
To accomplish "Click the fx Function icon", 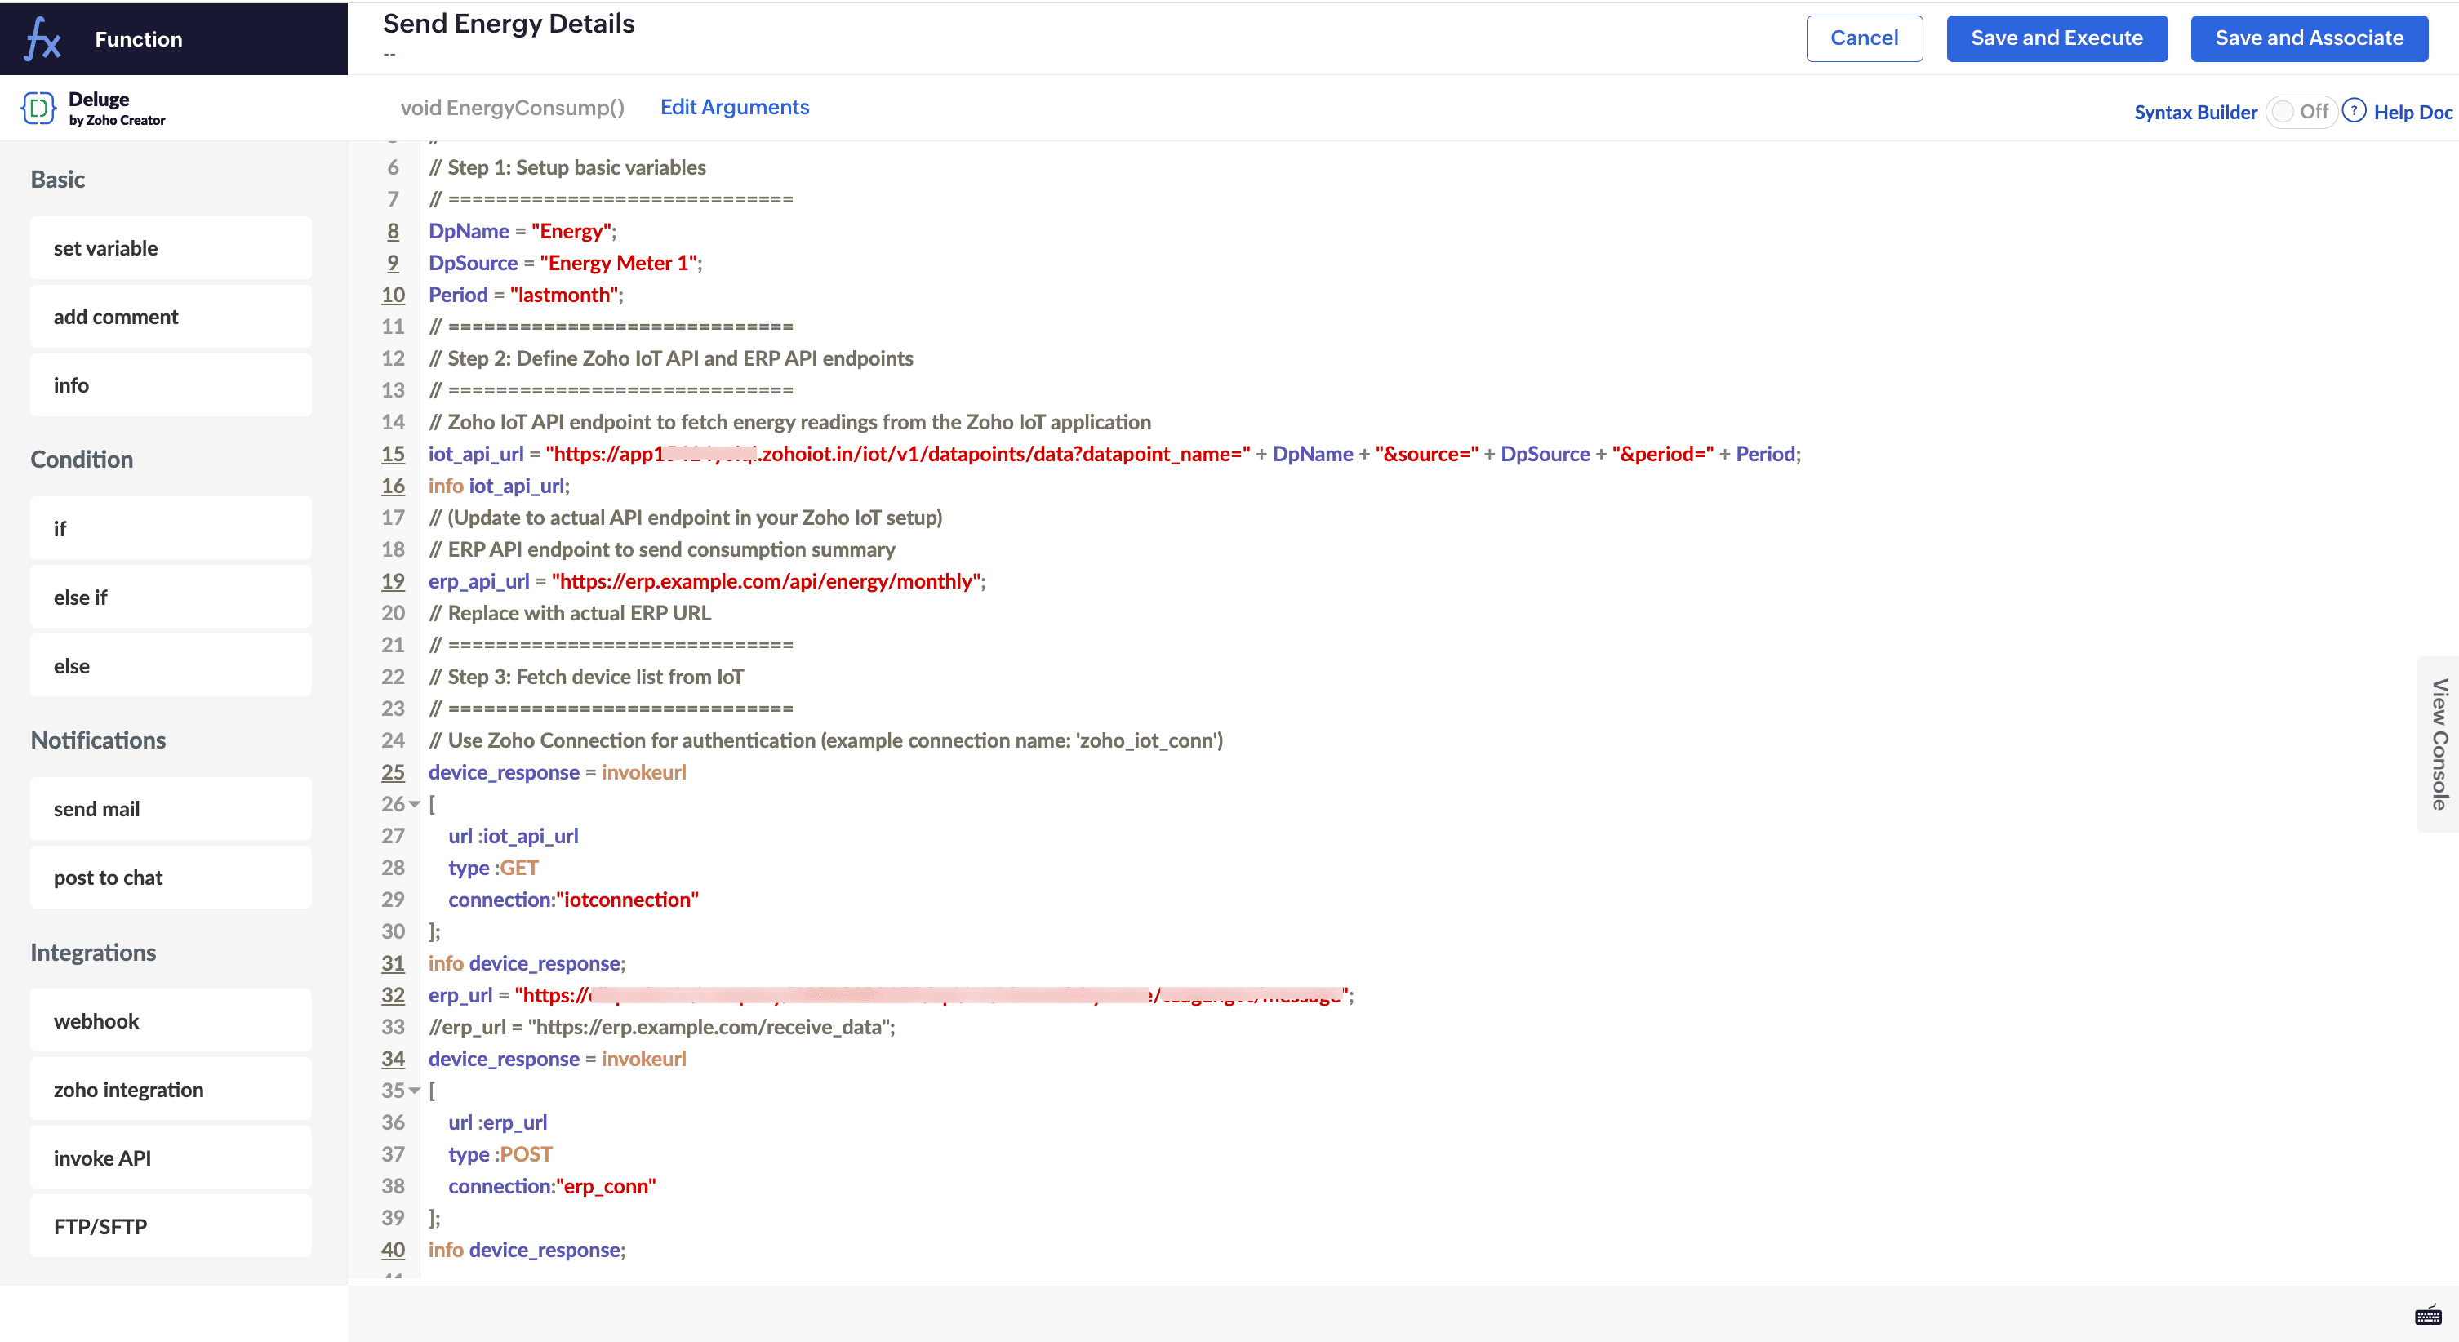I will 43,39.
